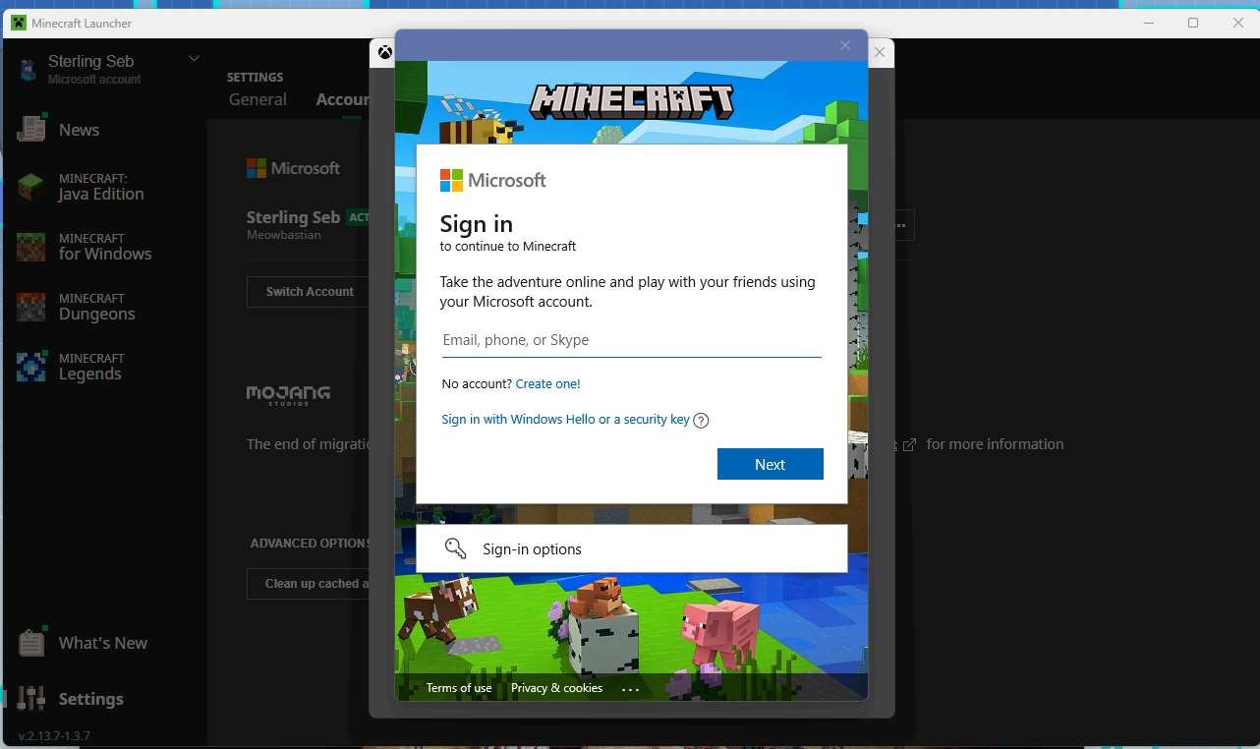The width and height of the screenshot is (1260, 749).
Task: Click the Minecraft Launcher creeper icon in title bar
Action: pyautogui.click(x=19, y=23)
